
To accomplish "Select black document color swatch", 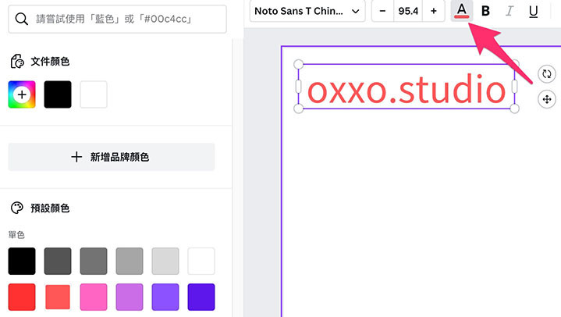I will click(x=58, y=94).
